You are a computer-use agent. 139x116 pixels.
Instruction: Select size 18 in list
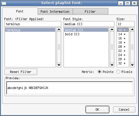click(123, 42)
